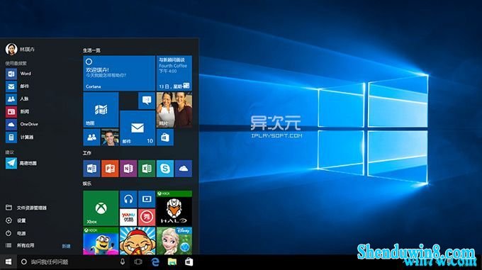Open the Youku 优酷 tile
Image resolution: width=482 pixels, height=270 pixels.
(128, 217)
